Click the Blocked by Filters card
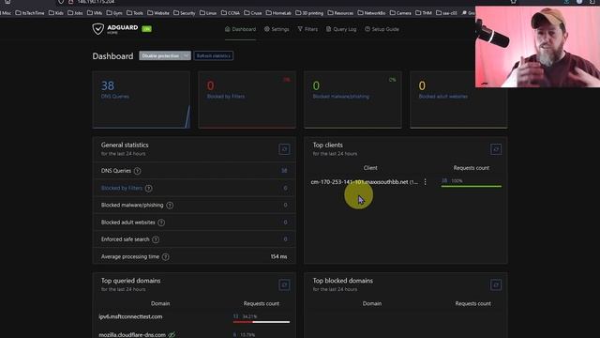600x338 pixels. [x=247, y=100]
